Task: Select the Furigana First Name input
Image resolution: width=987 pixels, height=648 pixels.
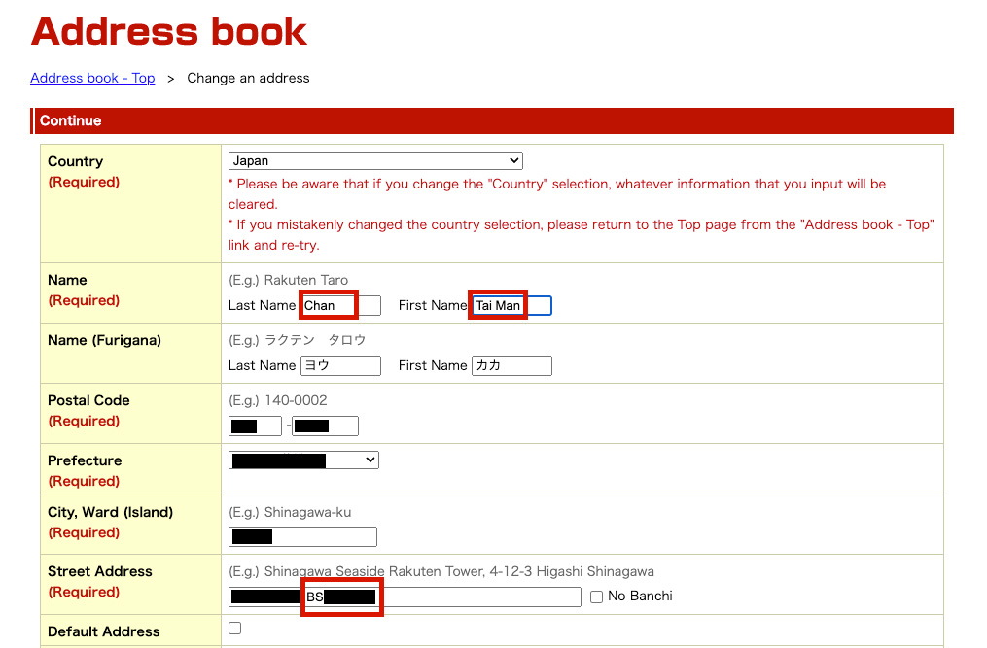Action: pyautogui.click(x=511, y=365)
